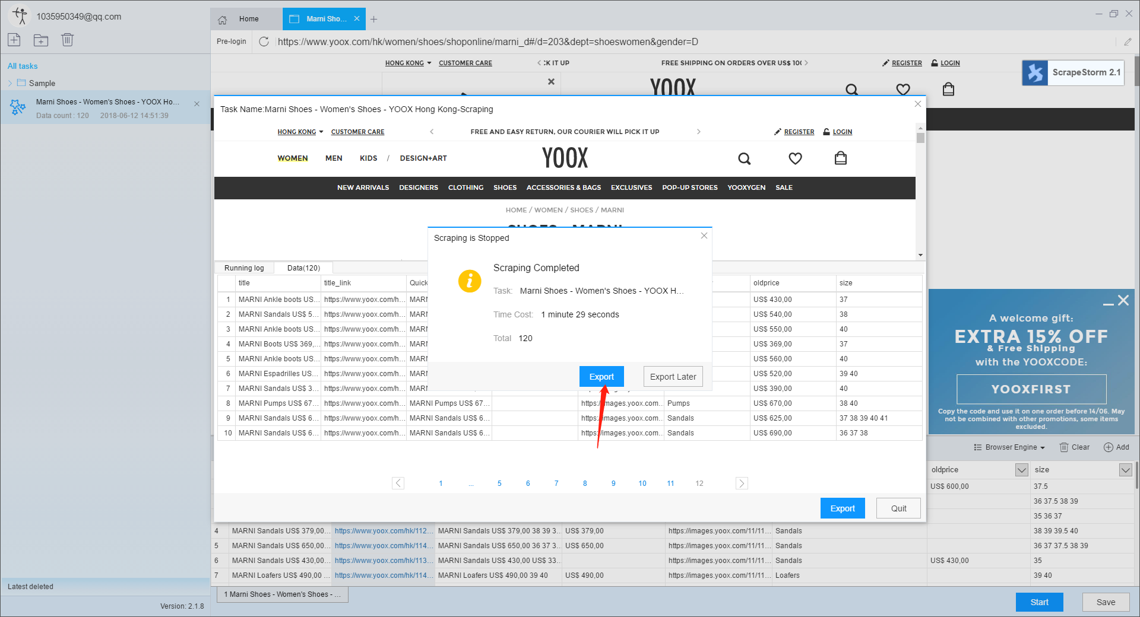Viewport: 1140px width, 617px height.
Task: Click the trash delete icon in sidebar
Action: pyautogui.click(x=67, y=40)
